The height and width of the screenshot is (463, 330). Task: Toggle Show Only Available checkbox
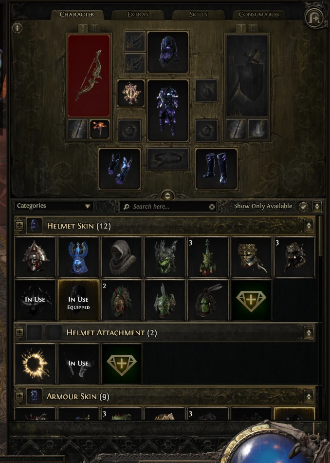[x=303, y=207]
